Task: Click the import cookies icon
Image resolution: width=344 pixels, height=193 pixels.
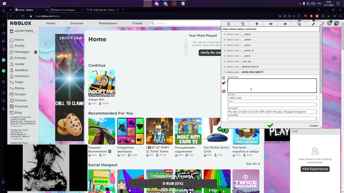Action: point(271,24)
